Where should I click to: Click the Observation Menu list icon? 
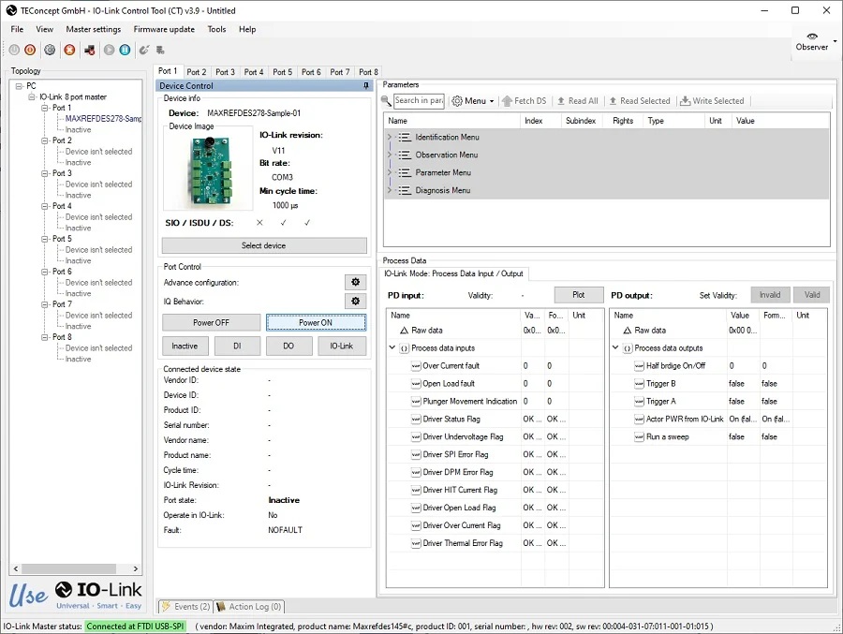(x=405, y=155)
